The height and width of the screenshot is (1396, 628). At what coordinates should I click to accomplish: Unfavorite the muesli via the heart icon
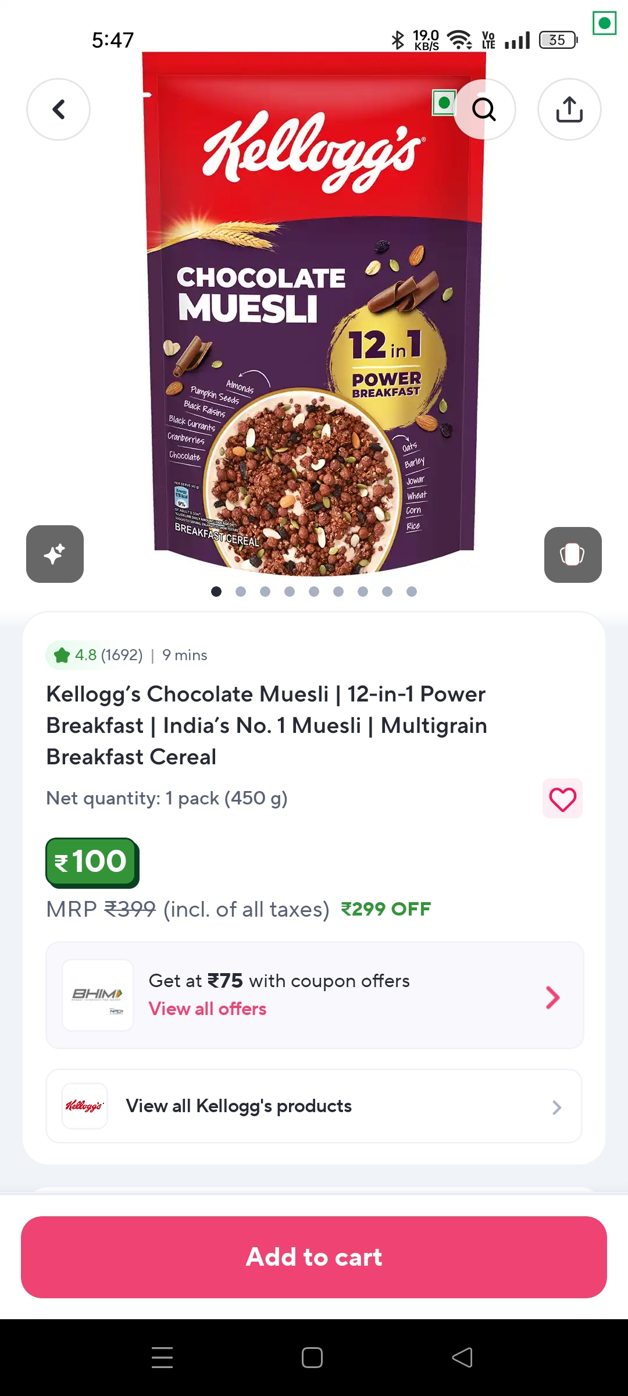[x=562, y=798]
